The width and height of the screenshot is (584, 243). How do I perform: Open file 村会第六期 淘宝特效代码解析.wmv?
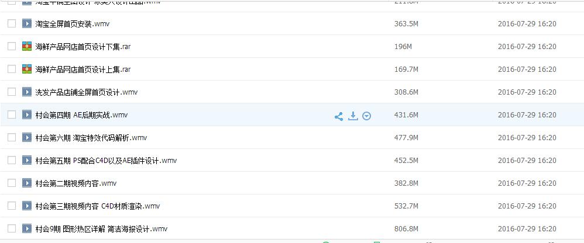(91, 138)
